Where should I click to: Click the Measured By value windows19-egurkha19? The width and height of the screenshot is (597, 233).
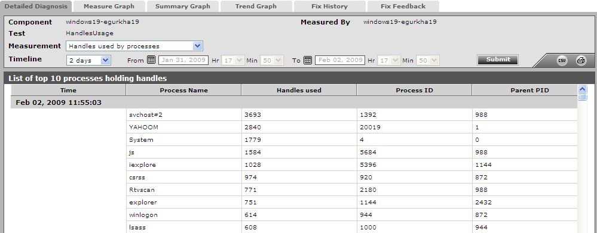pos(400,22)
